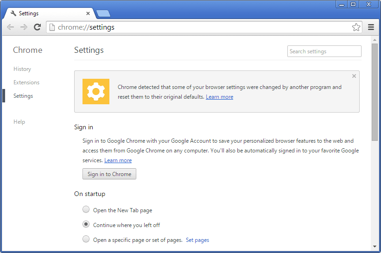Click the browser back arrow button
The image size is (381, 253).
tap(10, 27)
